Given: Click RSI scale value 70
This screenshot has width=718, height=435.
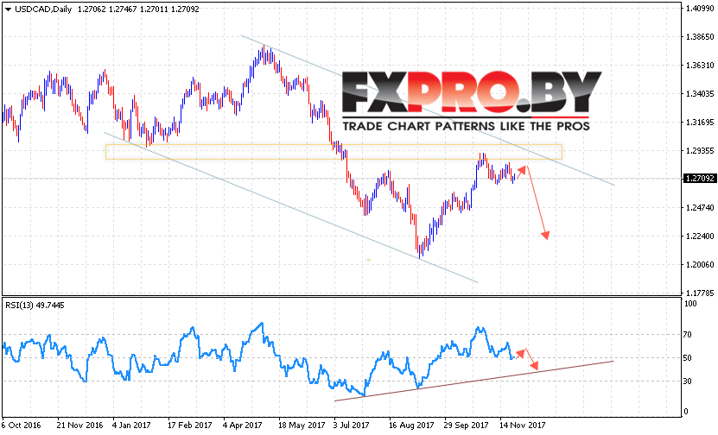Looking at the screenshot, I should pos(687,334).
